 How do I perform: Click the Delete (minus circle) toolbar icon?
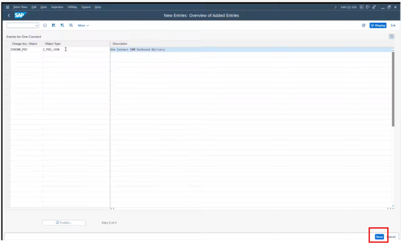[45, 25]
